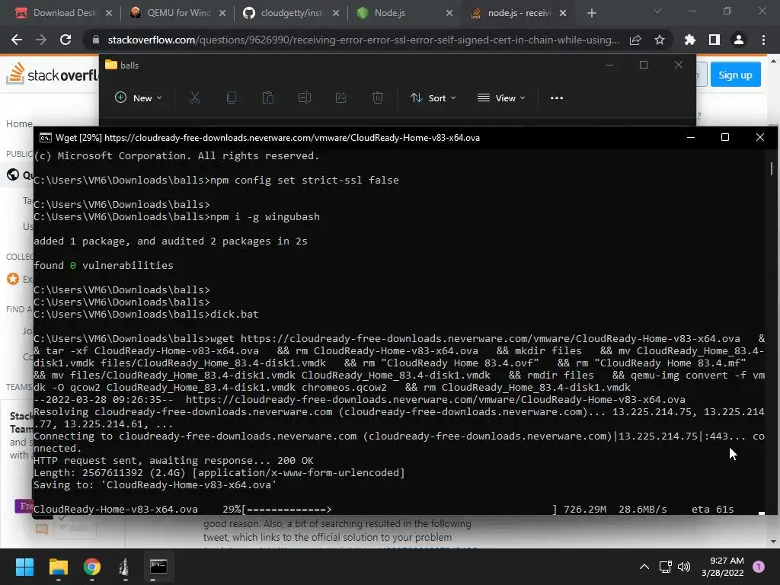Show hidden system tray icons

coord(644,567)
